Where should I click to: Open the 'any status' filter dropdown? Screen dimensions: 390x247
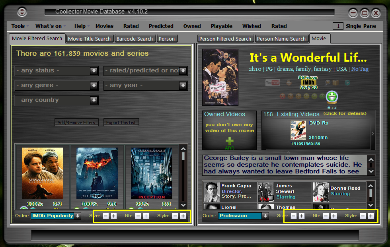57,70
